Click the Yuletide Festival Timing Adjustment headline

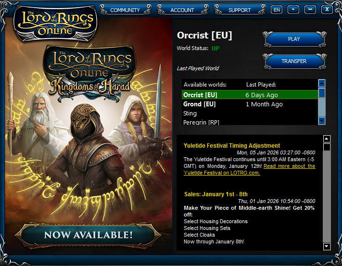point(232,146)
